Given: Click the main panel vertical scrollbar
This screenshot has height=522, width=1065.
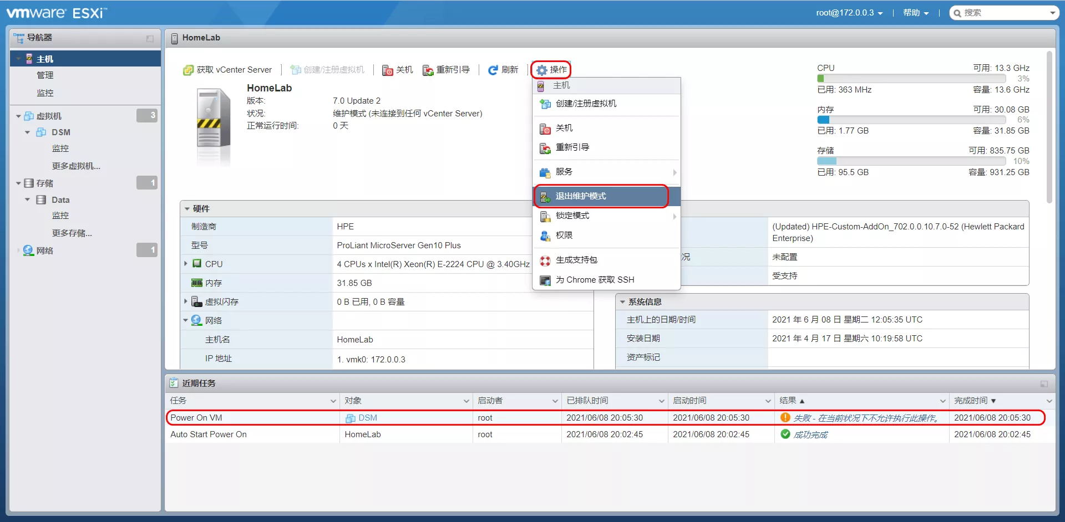Looking at the screenshot, I should (x=1049, y=127).
